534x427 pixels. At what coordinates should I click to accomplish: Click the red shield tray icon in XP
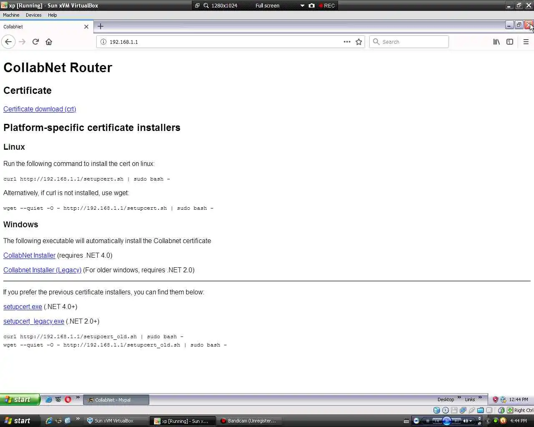pyautogui.click(x=495, y=399)
